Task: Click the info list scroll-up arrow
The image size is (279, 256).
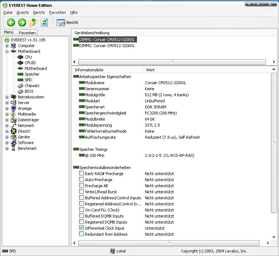Action: click(274, 69)
